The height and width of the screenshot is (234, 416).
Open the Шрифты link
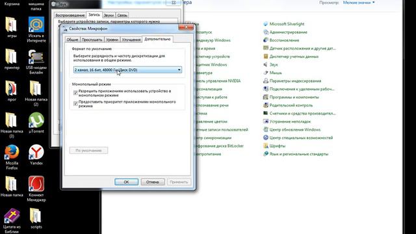278,146
